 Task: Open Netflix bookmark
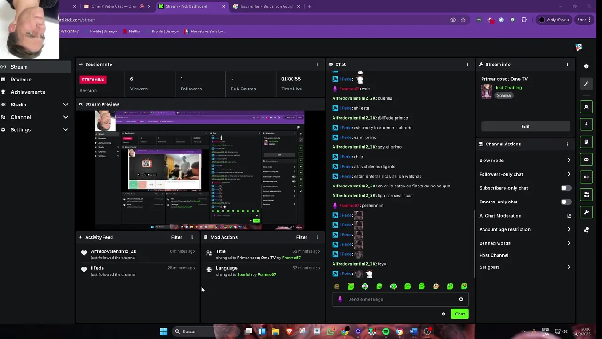tap(131, 31)
